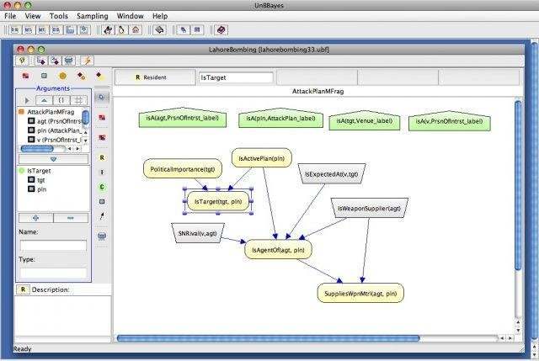Toggle the up-triangle button in Arguments panel
539x361 pixels.
[43, 99]
